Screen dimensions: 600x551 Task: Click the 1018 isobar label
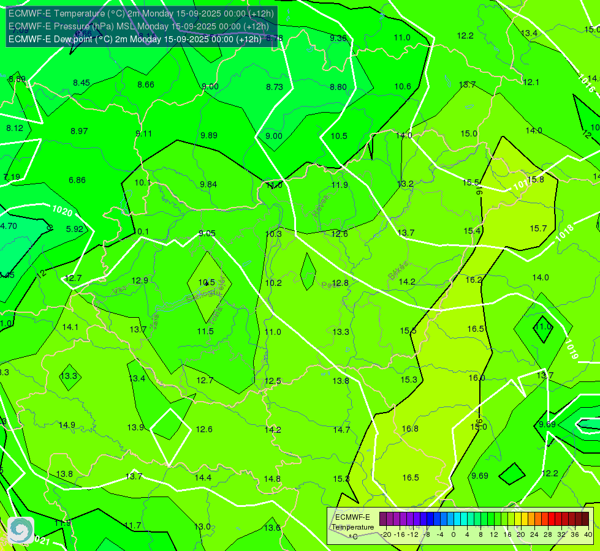(564, 233)
